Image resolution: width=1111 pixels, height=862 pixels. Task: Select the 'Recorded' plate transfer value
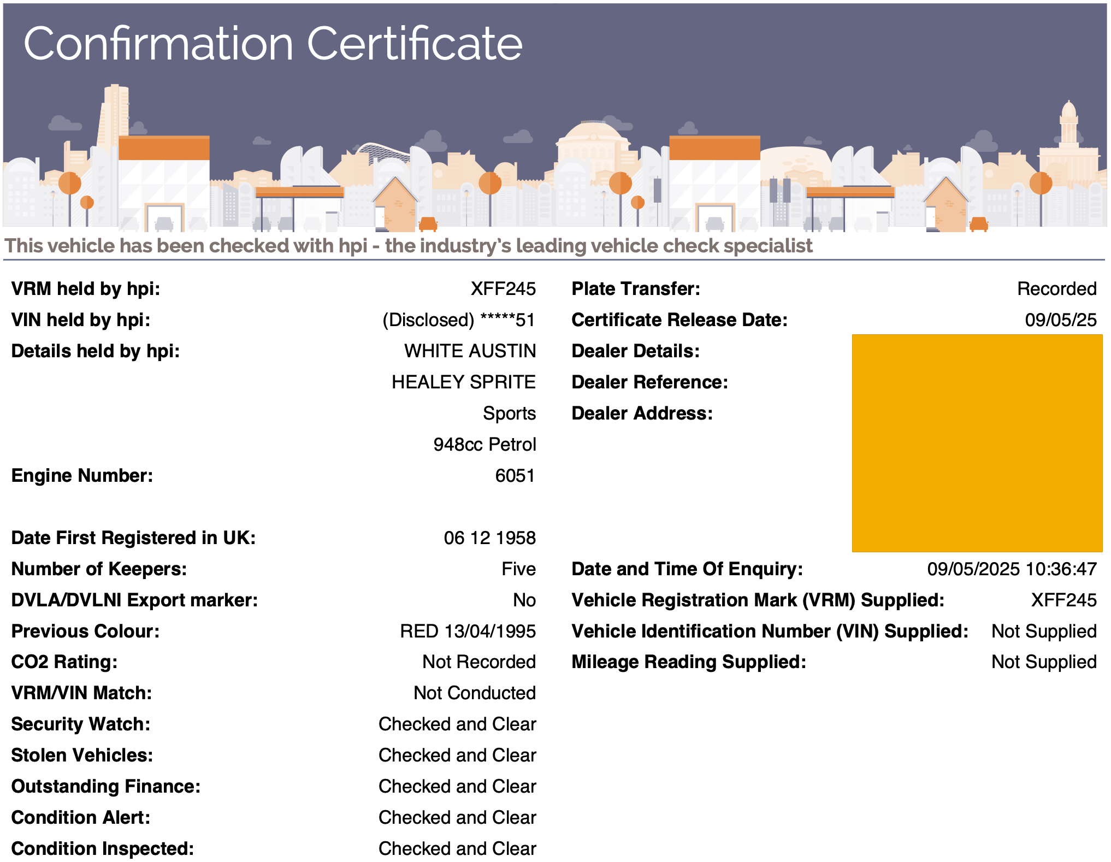coord(1057,288)
